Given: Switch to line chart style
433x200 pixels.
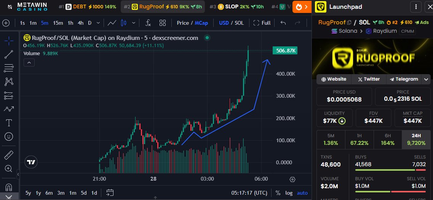Looking at the screenshot, I should click(x=112, y=23).
